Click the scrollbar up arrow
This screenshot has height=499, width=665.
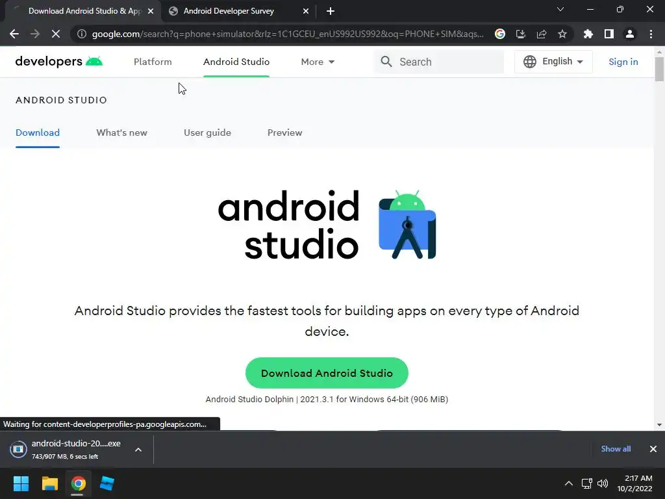click(x=659, y=51)
